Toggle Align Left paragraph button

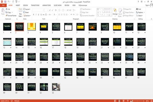point(59,15)
